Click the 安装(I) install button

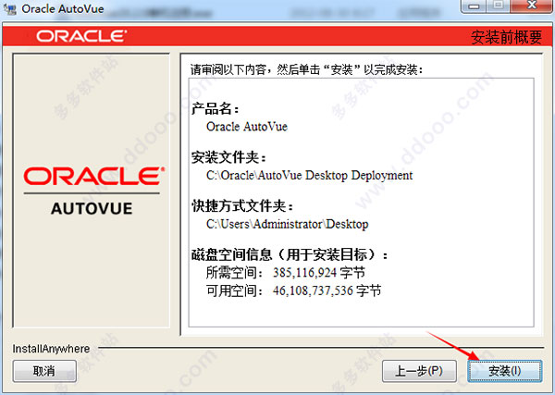tap(505, 371)
